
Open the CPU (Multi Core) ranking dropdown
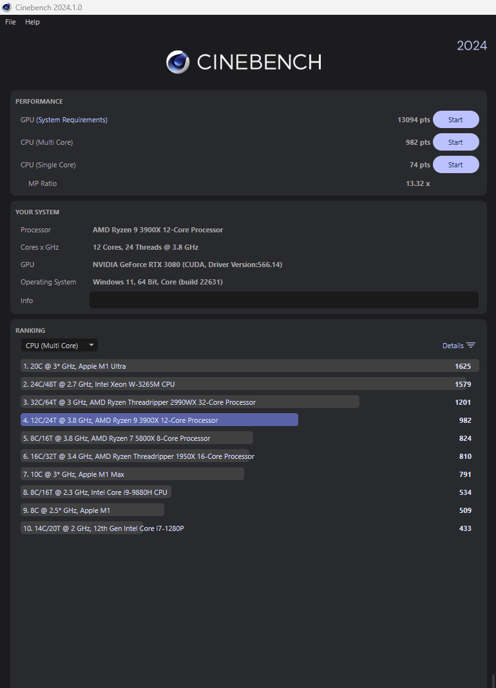coord(59,346)
